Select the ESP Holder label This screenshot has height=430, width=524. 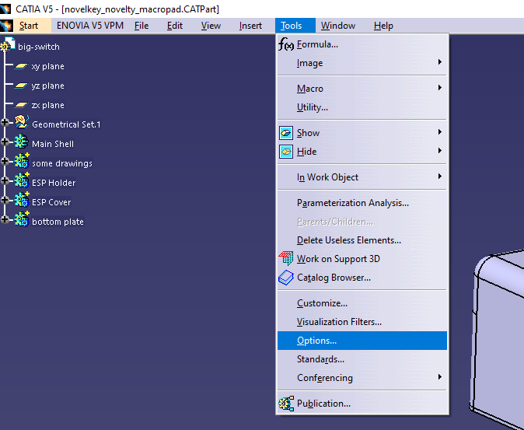(x=54, y=183)
